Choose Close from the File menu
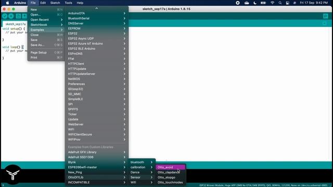 click(46, 35)
